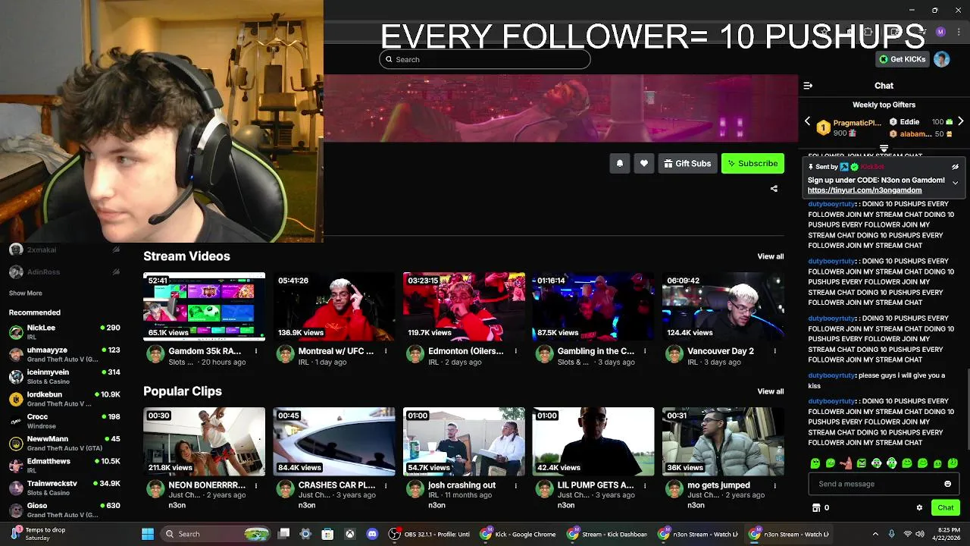The width and height of the screenshot is (970, 546).
Task: Hide the pinned KickBot message
Action: (955, 167)
